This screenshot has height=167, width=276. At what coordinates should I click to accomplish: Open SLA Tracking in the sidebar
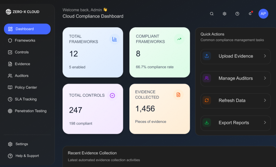click(x=26, y=99)
